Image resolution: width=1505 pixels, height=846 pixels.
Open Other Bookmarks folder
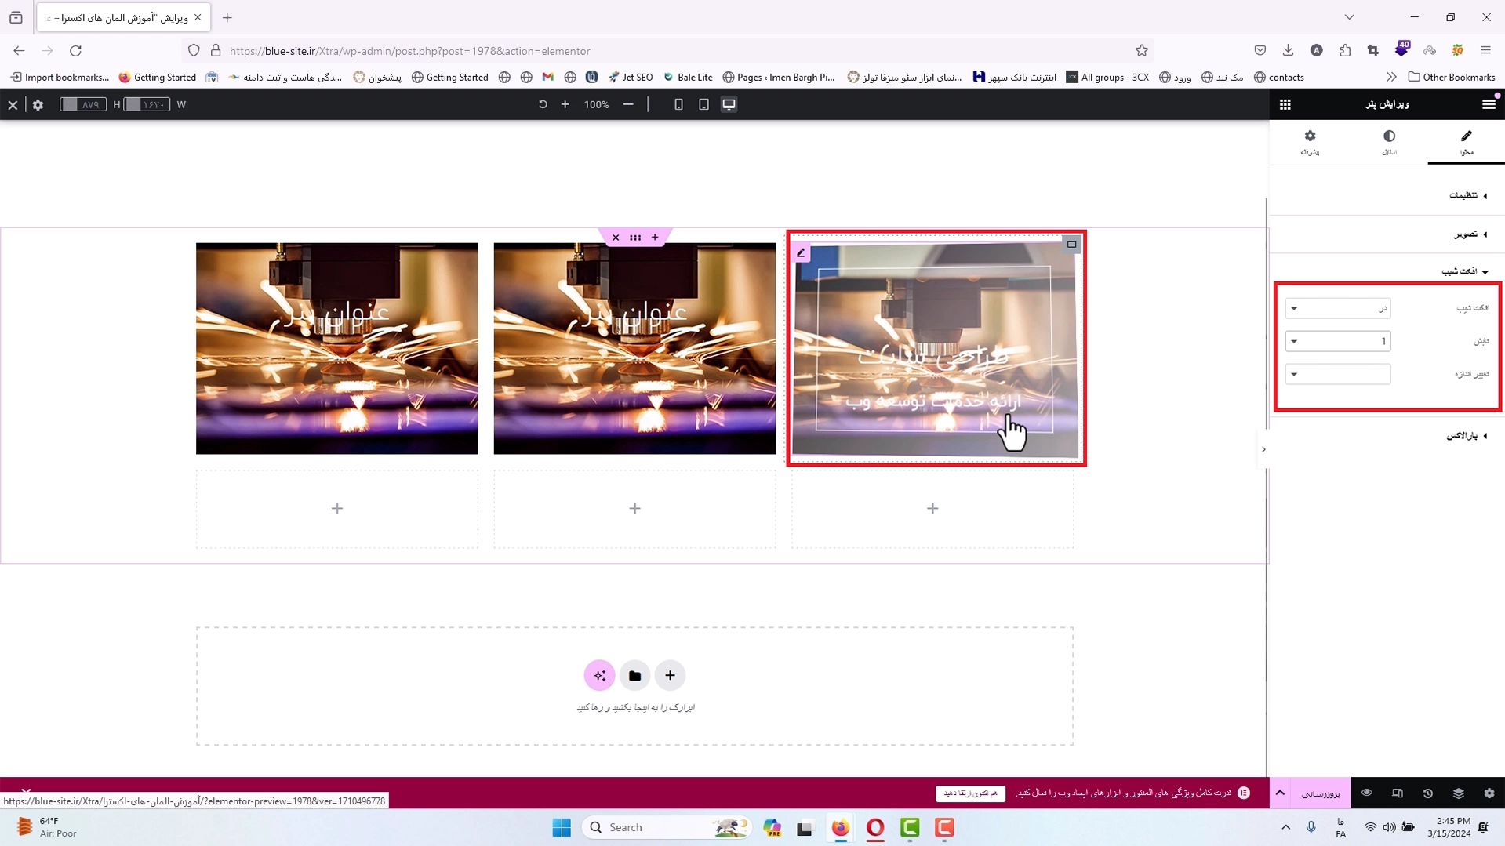pos(1452,77)
